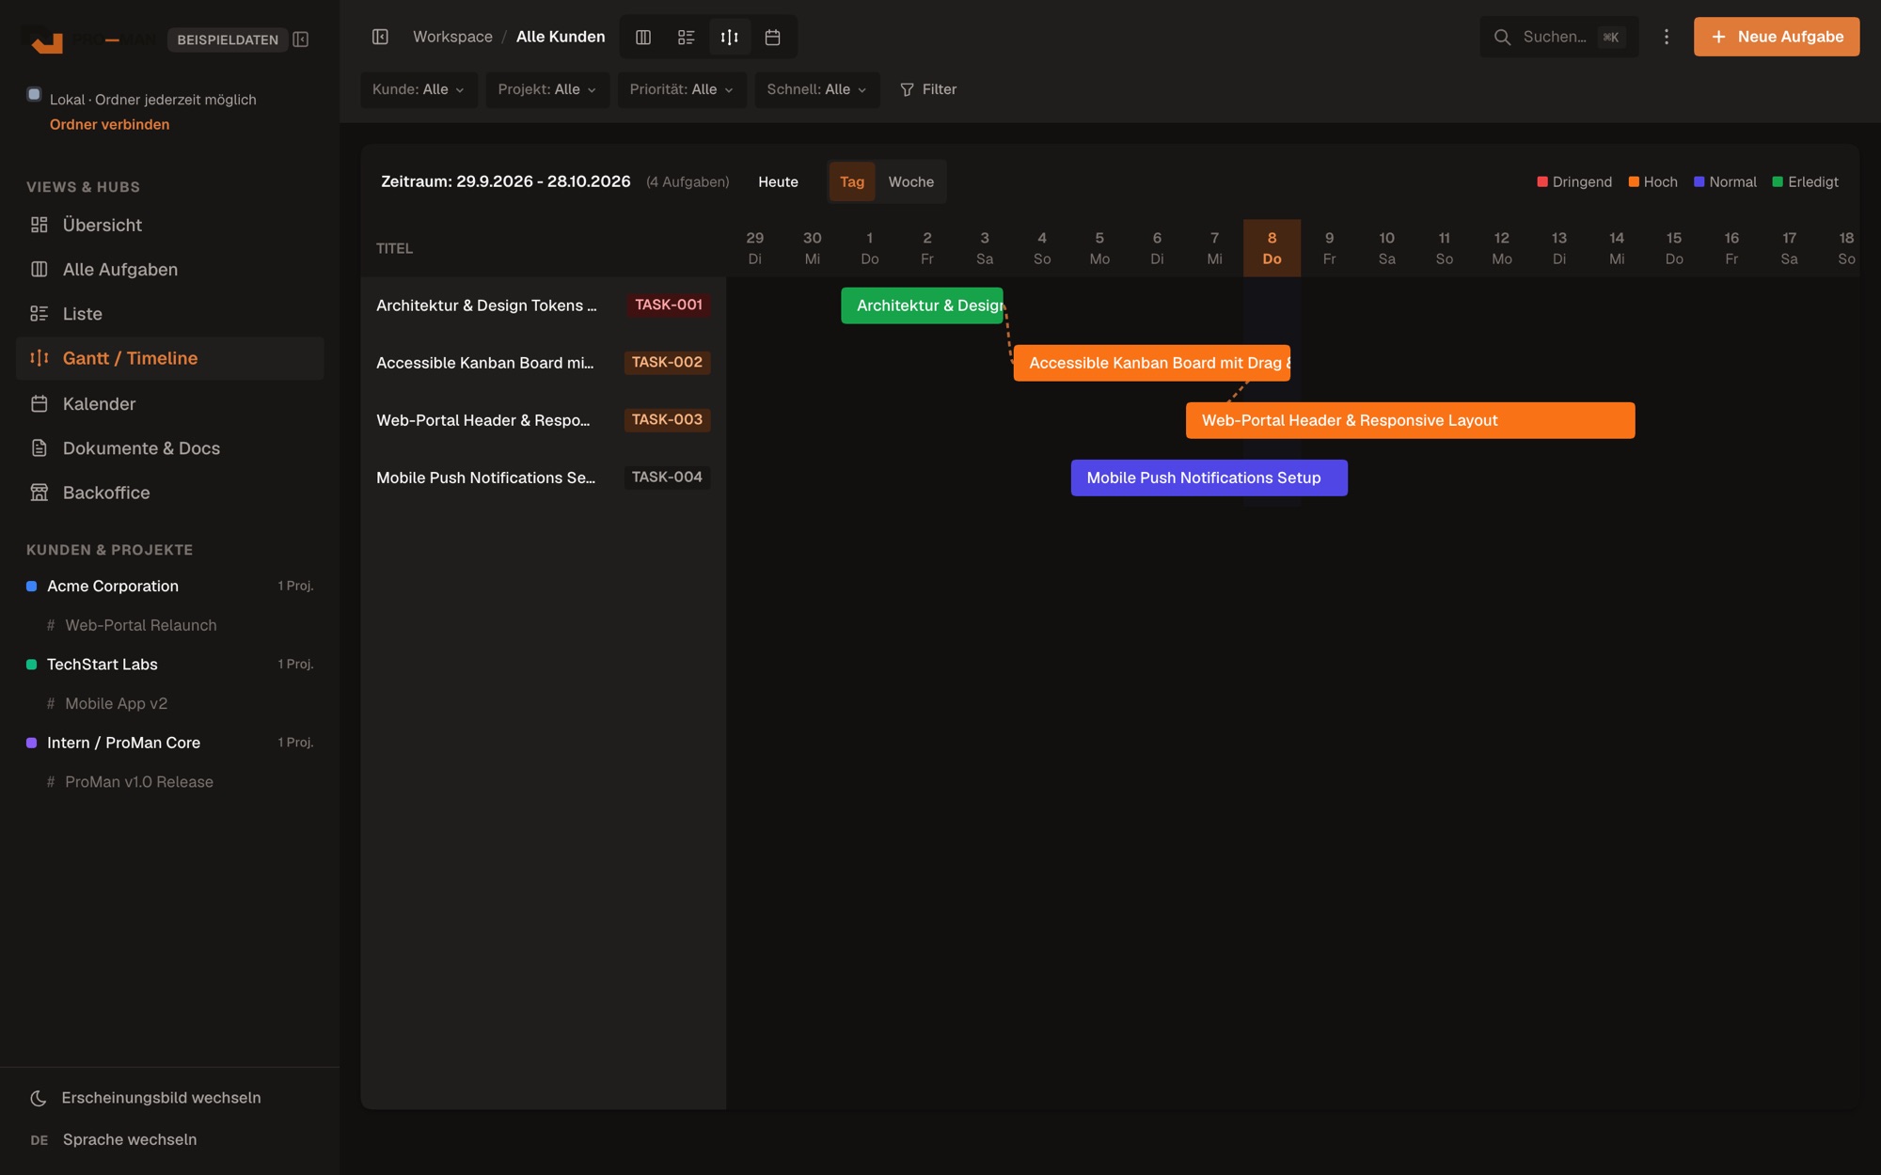Open the Projekt: Alle dropdown
Viewport: 1881px width, 1175px height.
pos(547,90)
